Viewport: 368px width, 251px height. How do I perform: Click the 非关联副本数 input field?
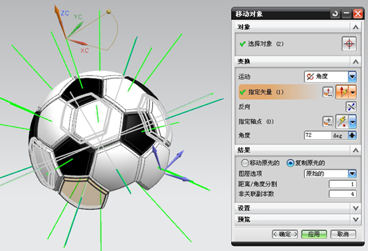(343, 194)
